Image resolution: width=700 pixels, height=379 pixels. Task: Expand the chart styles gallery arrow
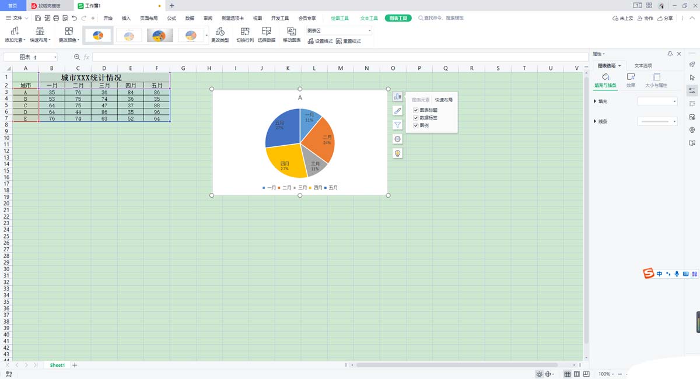(206, 36)
